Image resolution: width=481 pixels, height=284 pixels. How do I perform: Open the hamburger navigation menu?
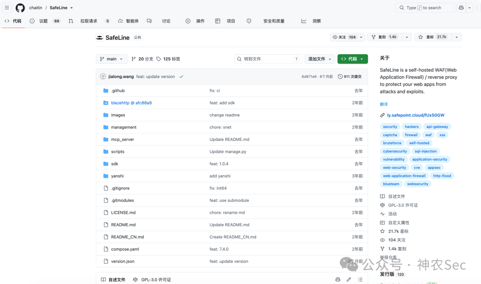[7, 8]
